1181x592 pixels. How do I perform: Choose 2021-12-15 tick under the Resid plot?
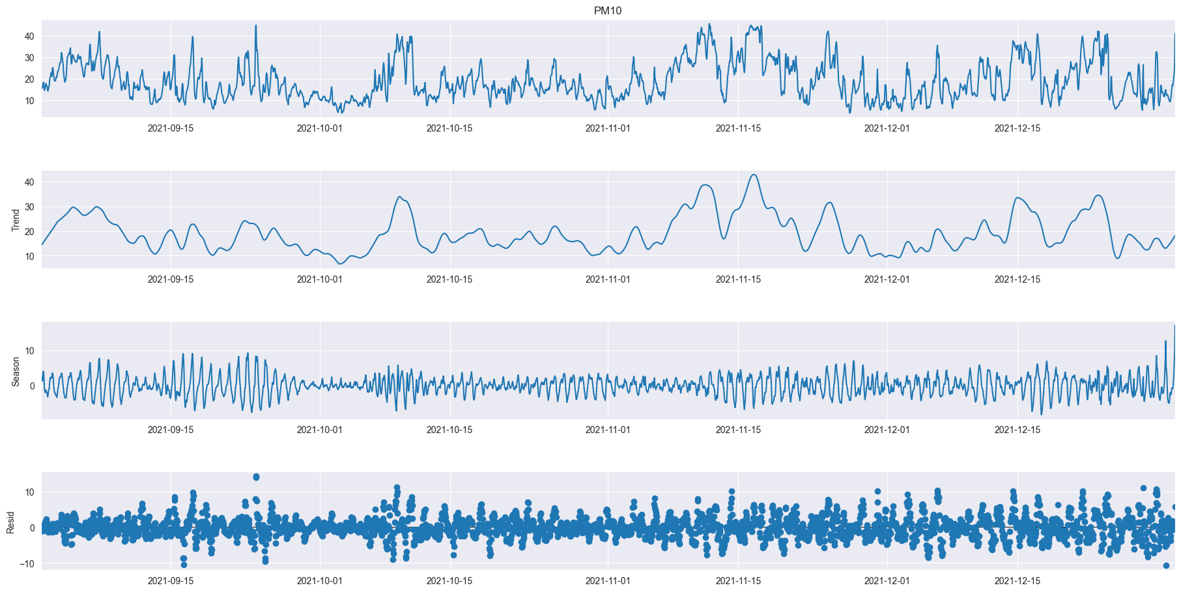tap(1017, 581)
